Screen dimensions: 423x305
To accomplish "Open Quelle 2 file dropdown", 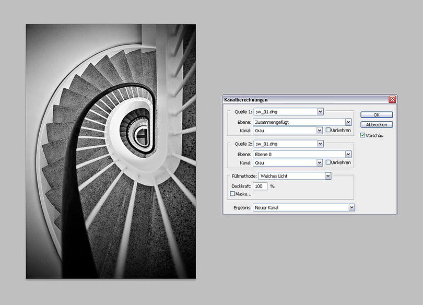I will 288,144.
